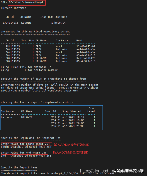Select 'orcl' instance in the 32e47e645a97 row
Screen dimensions: 147x176
[x=59, y=46]
